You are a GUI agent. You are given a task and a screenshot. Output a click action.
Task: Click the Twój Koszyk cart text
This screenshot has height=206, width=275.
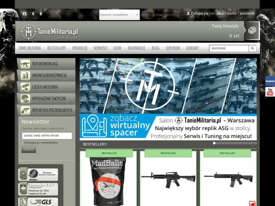point(225,26)
